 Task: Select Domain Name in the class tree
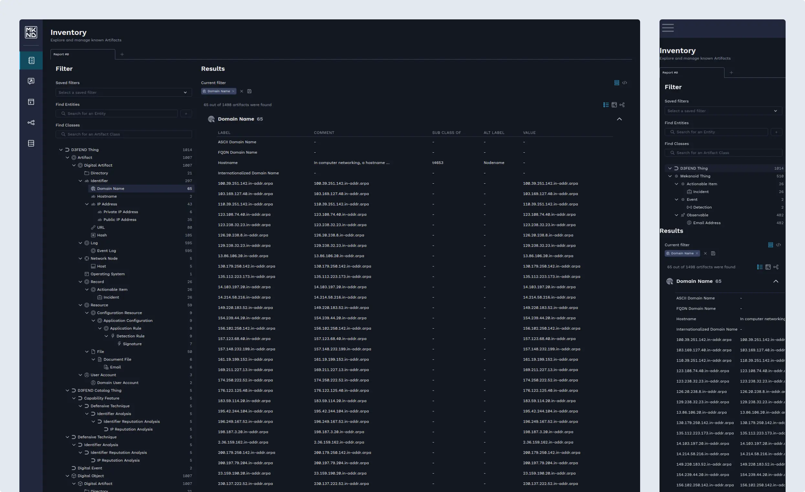pos(111,188)
